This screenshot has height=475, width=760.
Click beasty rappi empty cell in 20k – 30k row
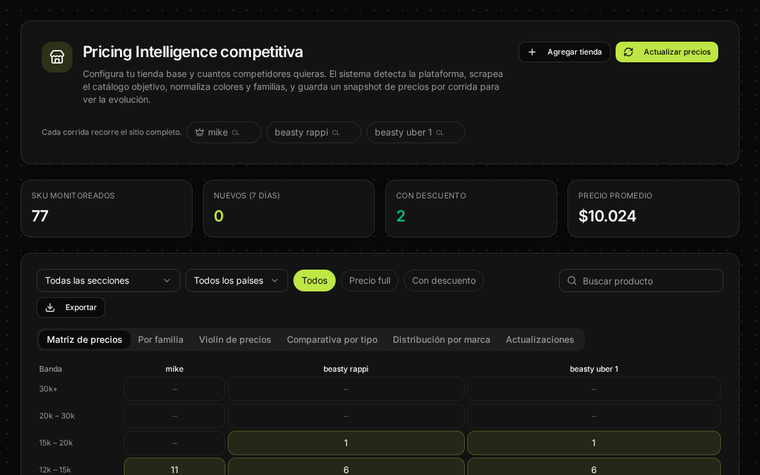click(x=346, y=416)
